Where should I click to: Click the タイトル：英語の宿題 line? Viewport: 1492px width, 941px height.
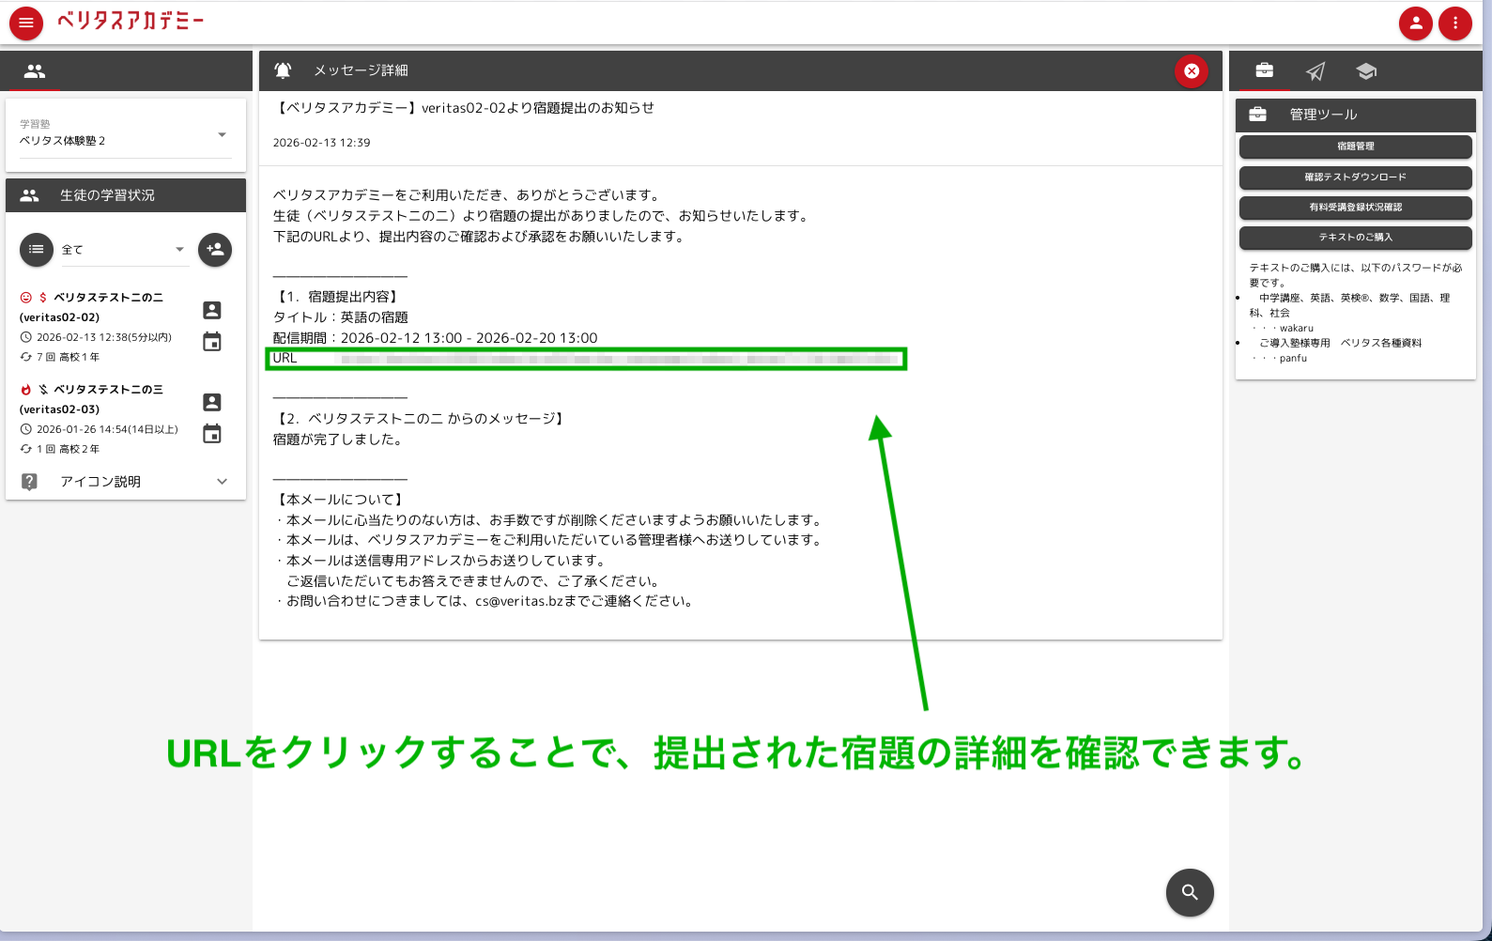coord(341,317)
